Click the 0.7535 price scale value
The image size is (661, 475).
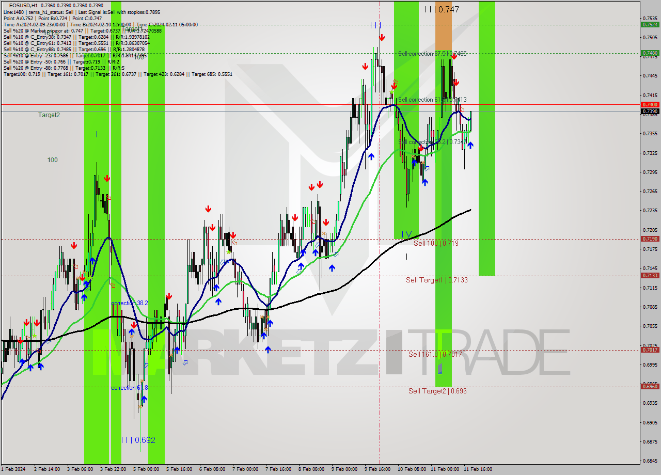pyautogui.click(x=651, y=18)
